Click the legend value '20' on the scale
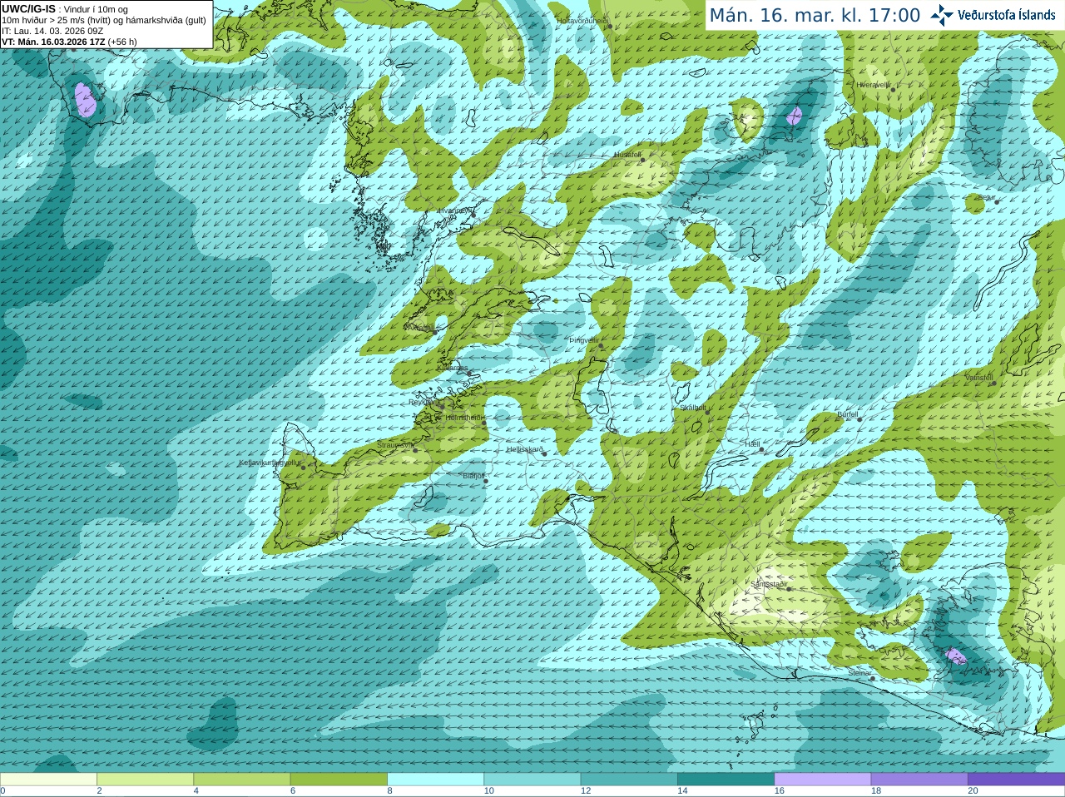The height and width of the screenshot is (797, 1065). click(973, 791)
